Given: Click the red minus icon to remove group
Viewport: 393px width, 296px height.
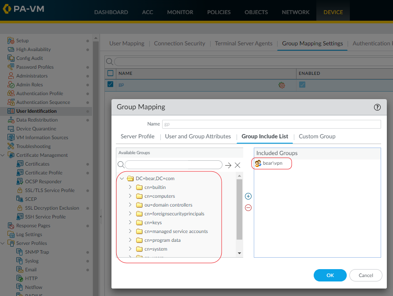Looking at the screenshot, I should (x=248, y=208).
